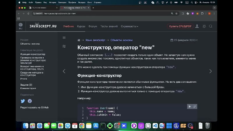Jump to Создание методов в конструкторе

click(32, 74)
